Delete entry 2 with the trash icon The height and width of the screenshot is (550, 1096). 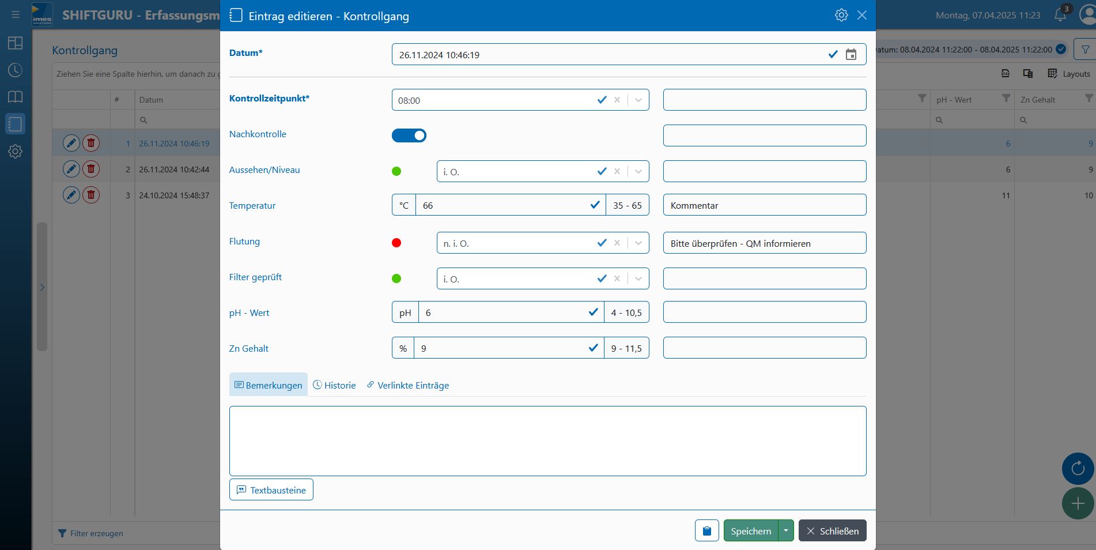click(90, 168)
